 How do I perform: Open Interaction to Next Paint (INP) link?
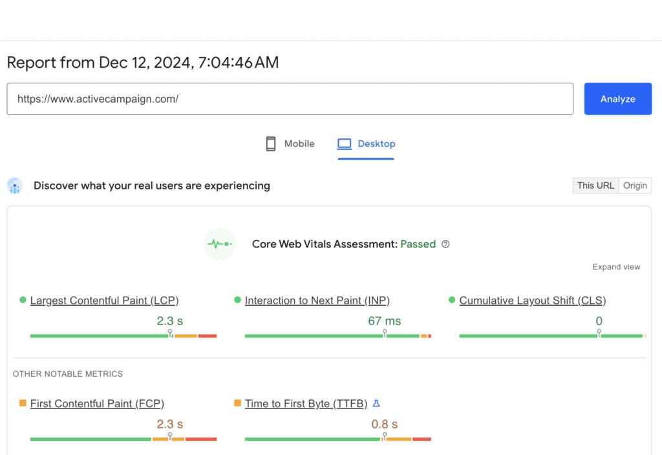317,301
